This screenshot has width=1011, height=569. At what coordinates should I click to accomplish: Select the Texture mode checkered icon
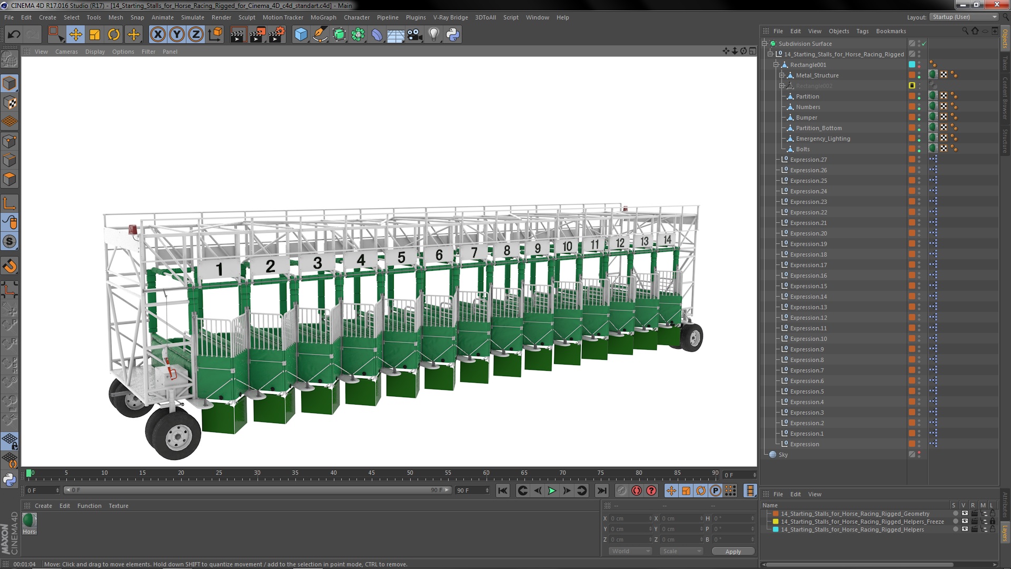point(9,102)
